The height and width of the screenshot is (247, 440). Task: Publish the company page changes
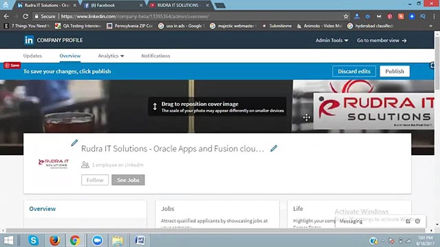pos(395,71)
